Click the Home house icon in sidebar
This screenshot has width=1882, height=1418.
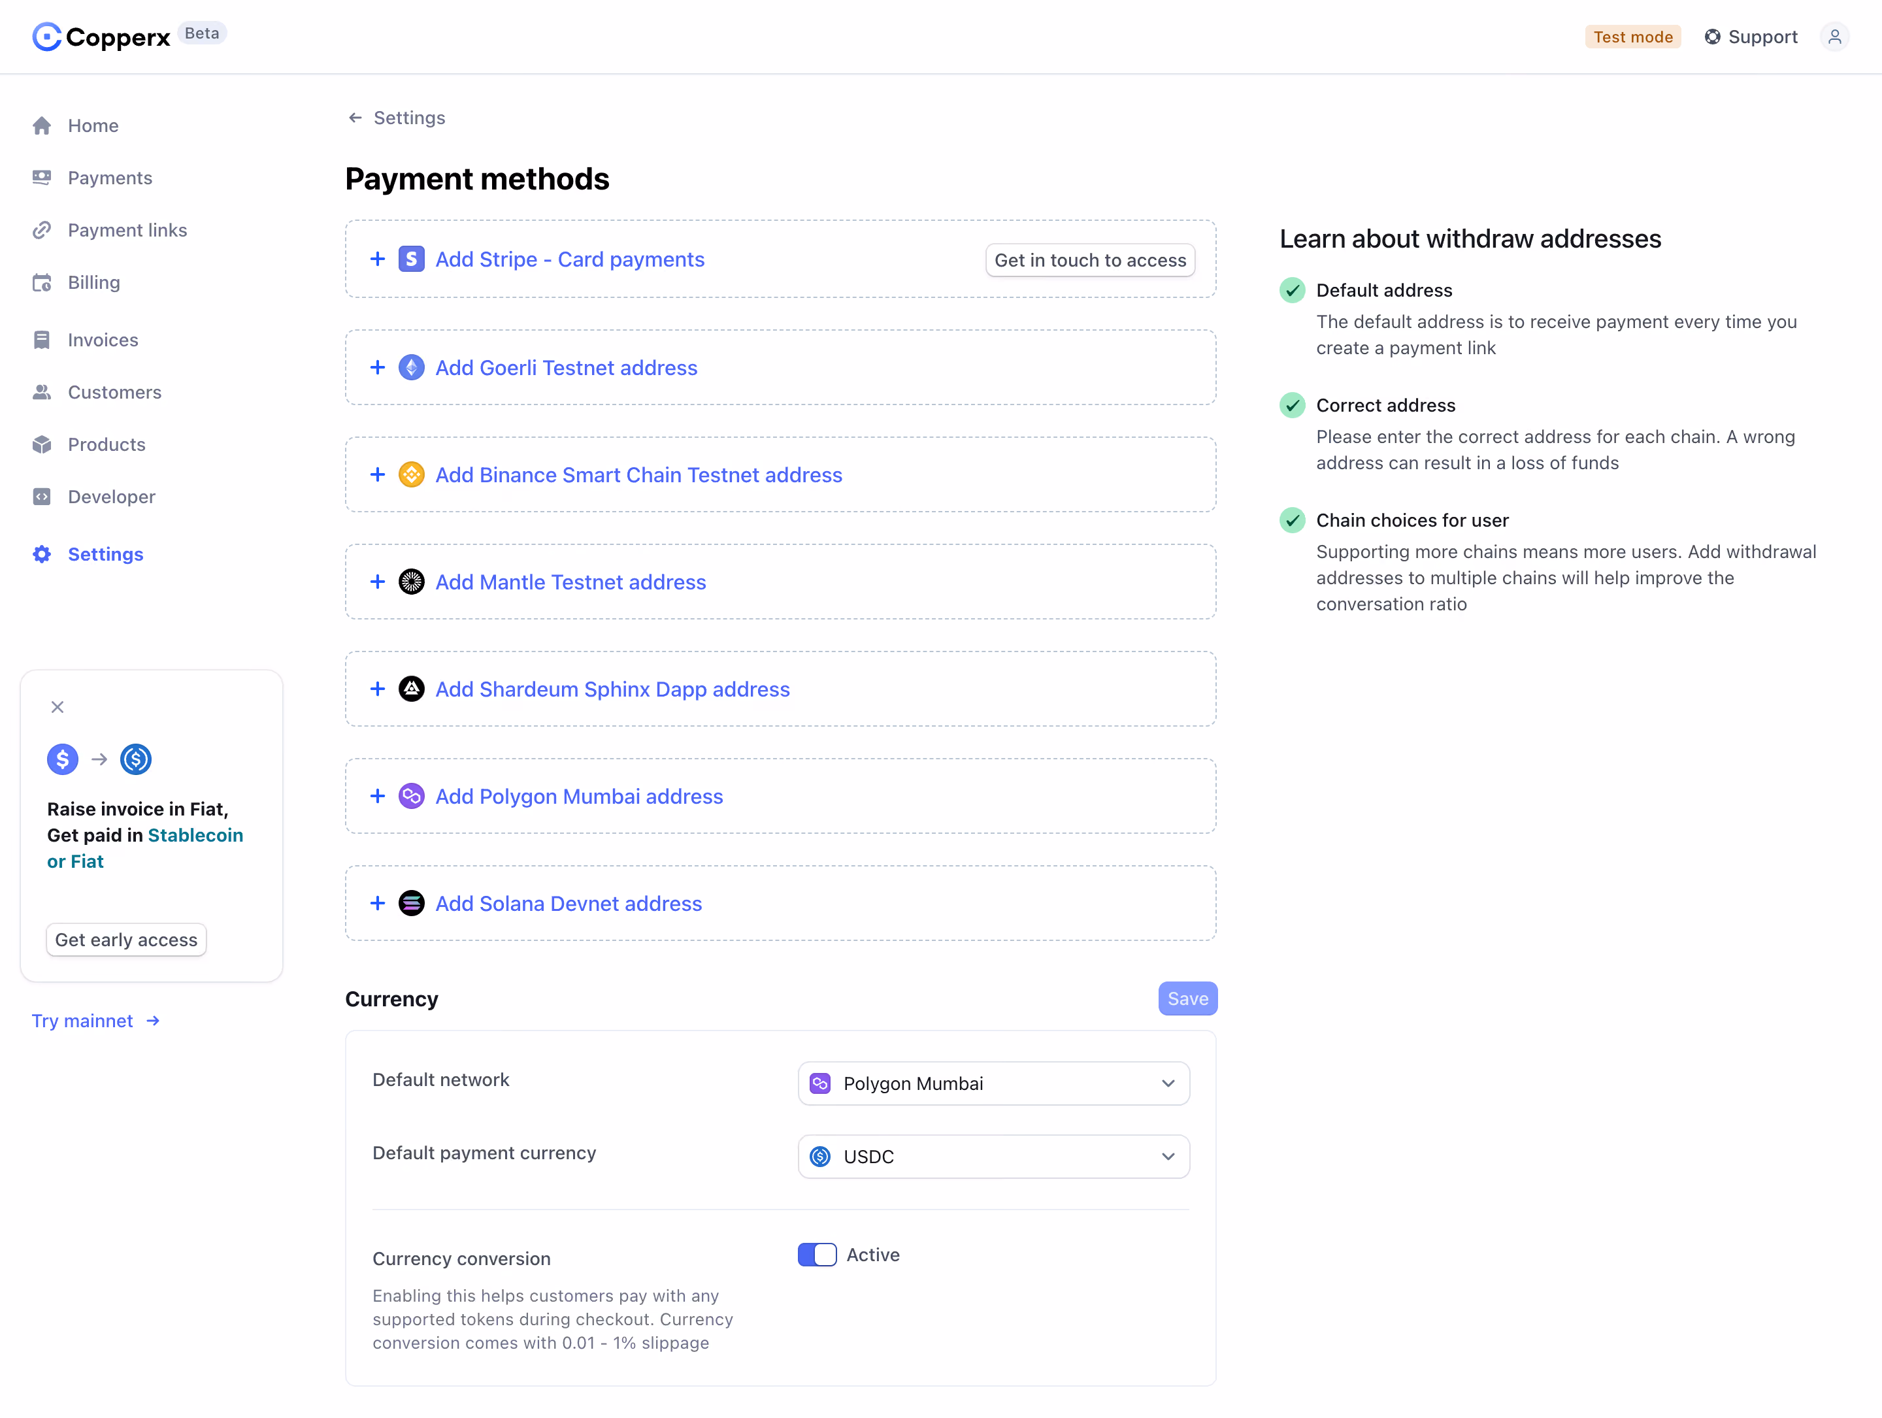point(42,126)
